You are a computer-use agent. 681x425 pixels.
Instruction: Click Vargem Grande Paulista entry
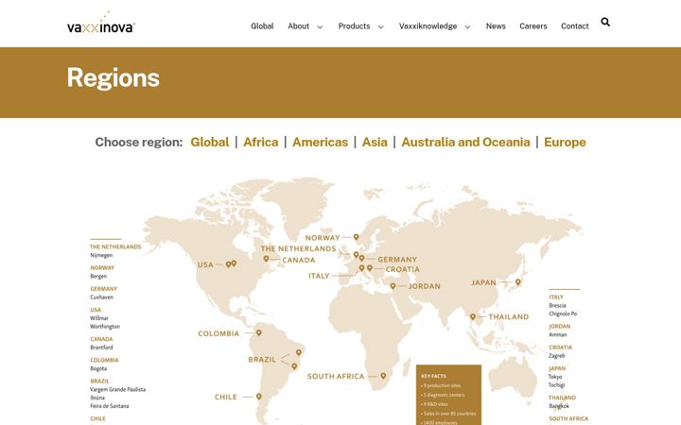coord(117,389)
